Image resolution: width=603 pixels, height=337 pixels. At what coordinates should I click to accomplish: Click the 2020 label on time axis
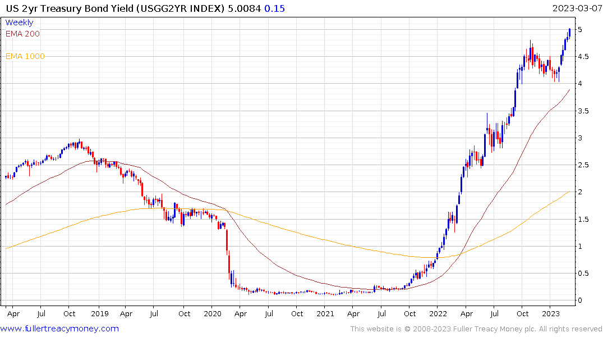coord(213,314)
